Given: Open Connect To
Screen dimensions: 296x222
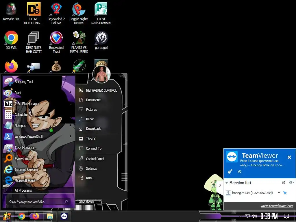Looking at the screenshot, I should (98, 149).
